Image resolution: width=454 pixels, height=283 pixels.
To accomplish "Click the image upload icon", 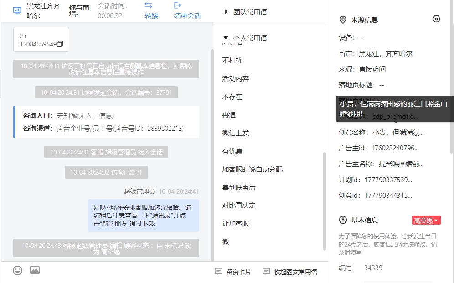I will pos(35,270).
